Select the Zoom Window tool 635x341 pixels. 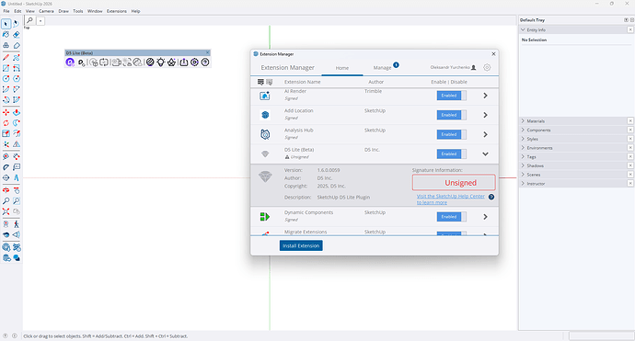(17, 201)
